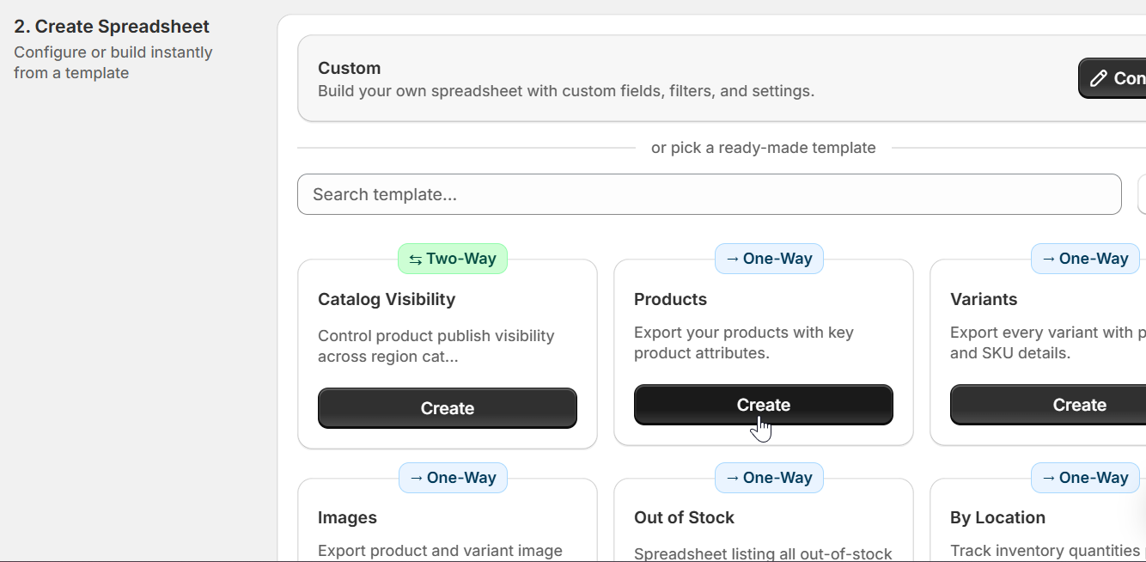Image resolution: width=1146 pixels, height=562 pixels.
Task: Click the One-Way badge on Out of Stock
Action: coord(769,477)
